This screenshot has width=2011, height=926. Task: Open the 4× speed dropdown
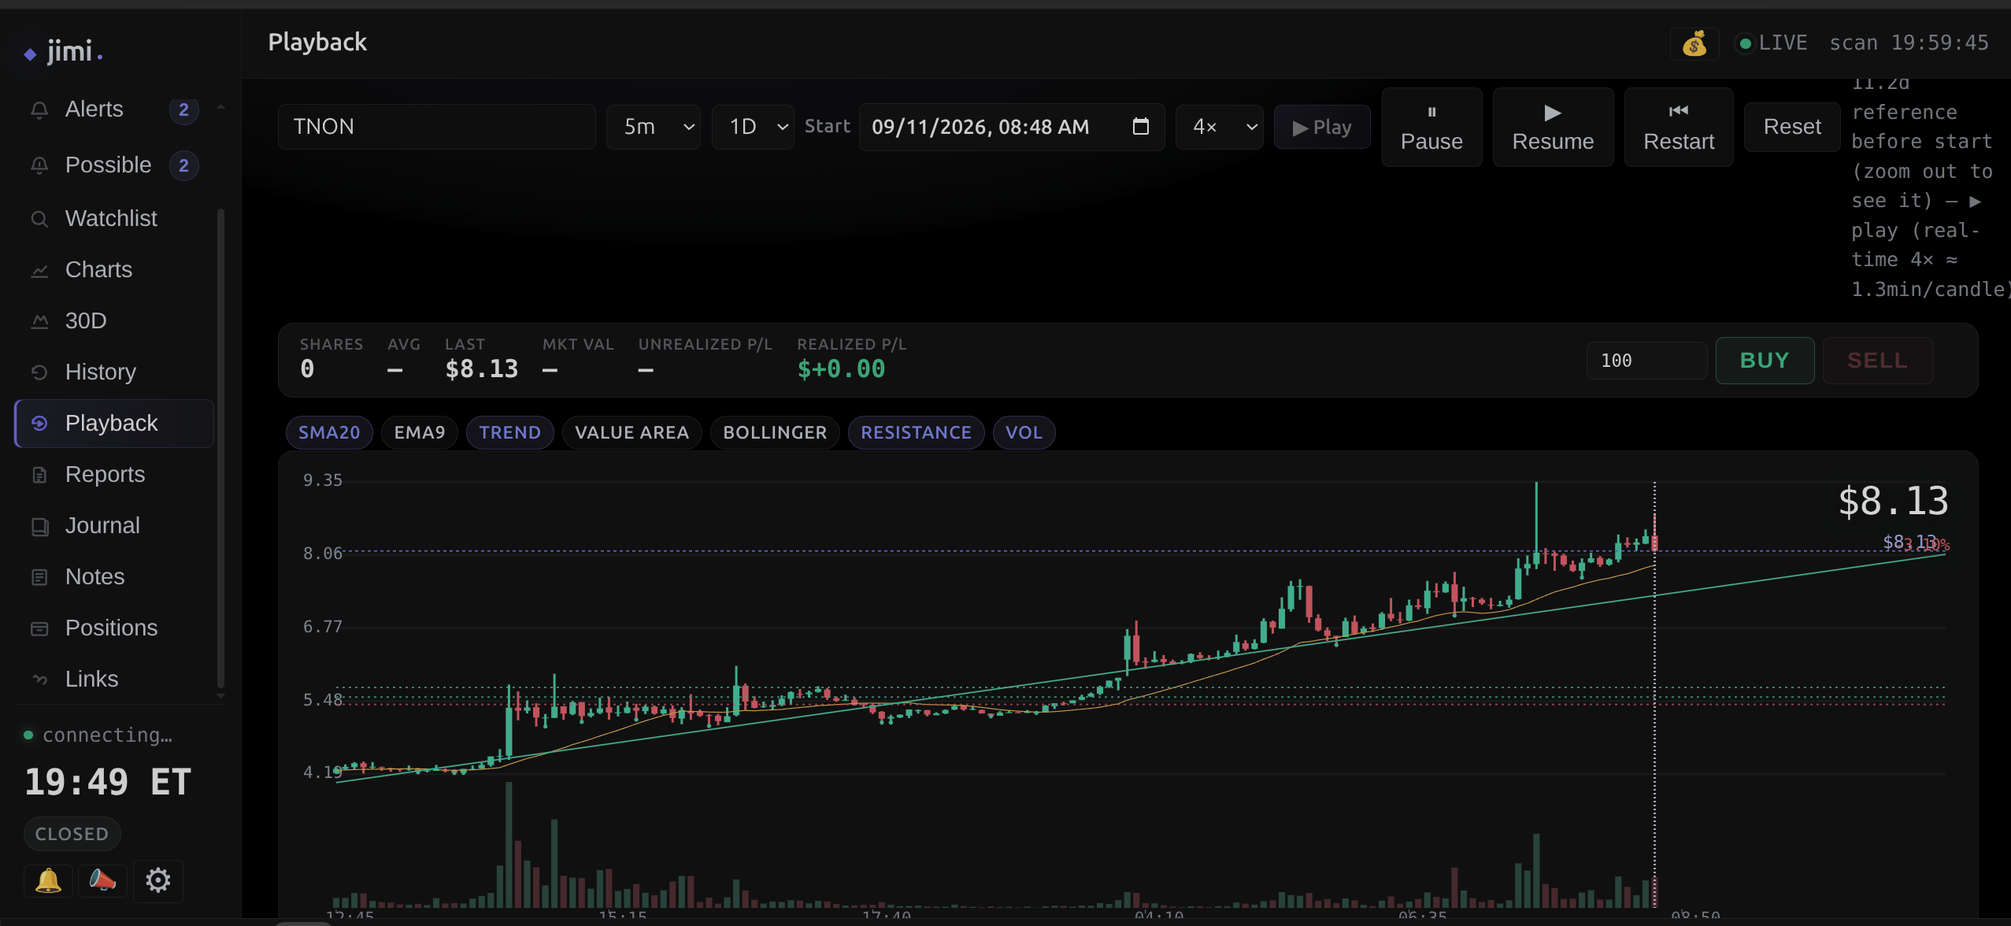pyautogui.click(x=1219, y=127)
